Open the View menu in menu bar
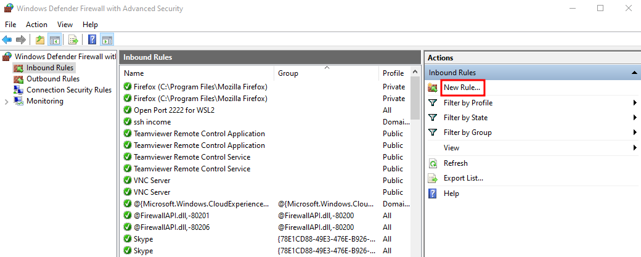The image size is (641, 257). point(65,25)
